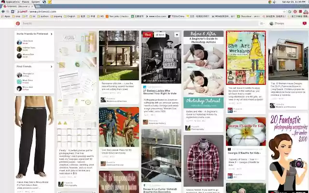309x193 pixels.
Task: Select the Pinterest: Discover tab
Action: tap(18, 6)
